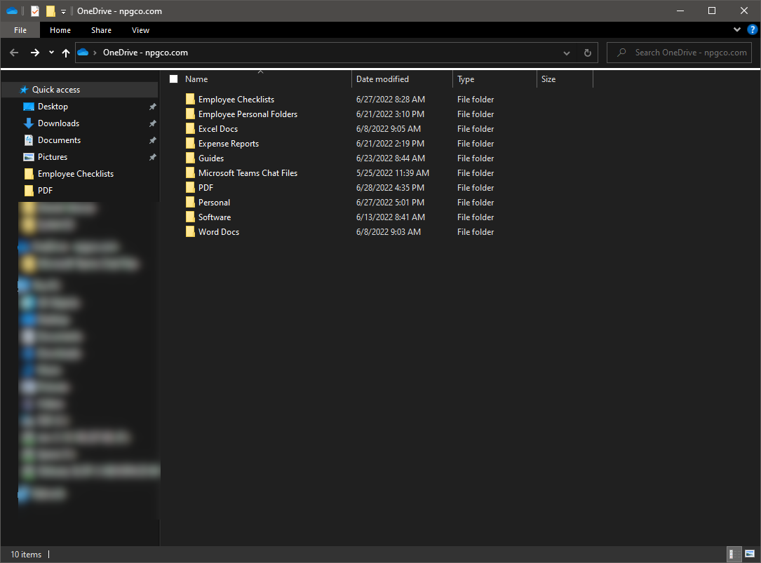Select the Expense Reports folder icon
761x563 pixels.
coord(190,144)
